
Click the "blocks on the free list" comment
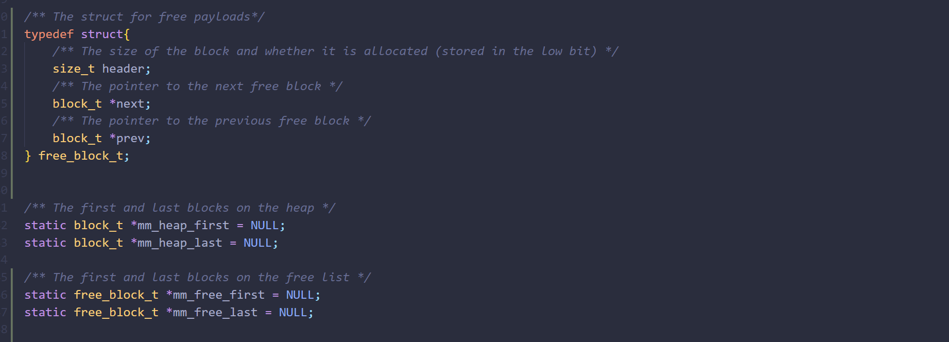[197, 278]
